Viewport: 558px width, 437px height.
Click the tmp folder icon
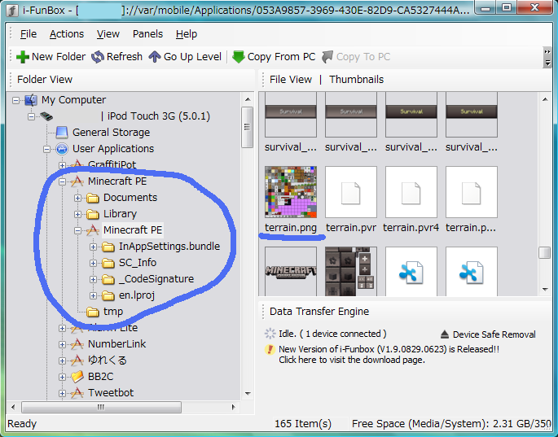[x=93, y=312]
